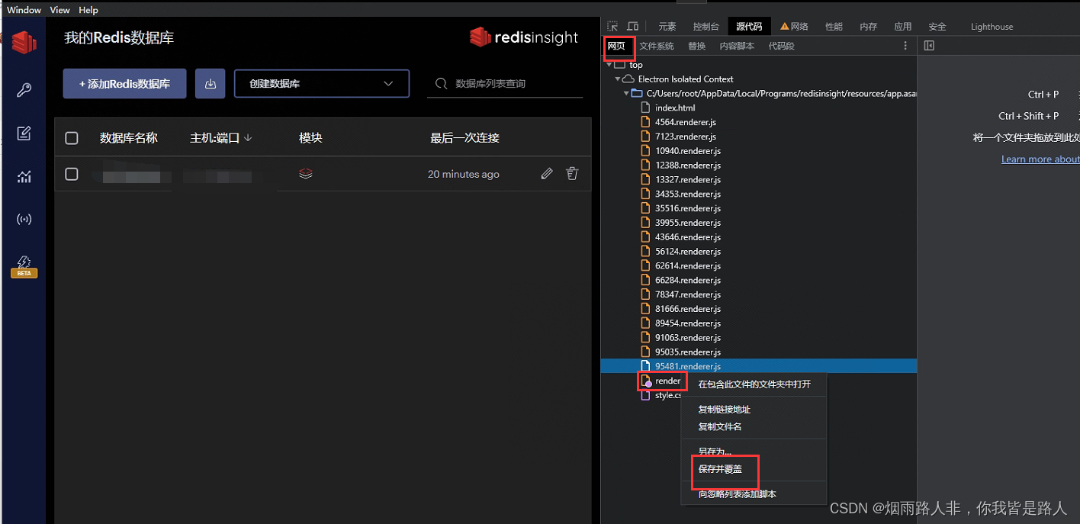Image resolution: width=1080 pixels, height=524 pixels.
Task: Choose 向忽略列表添加脚本 from context menu
Action: click(x=754, y=494)
